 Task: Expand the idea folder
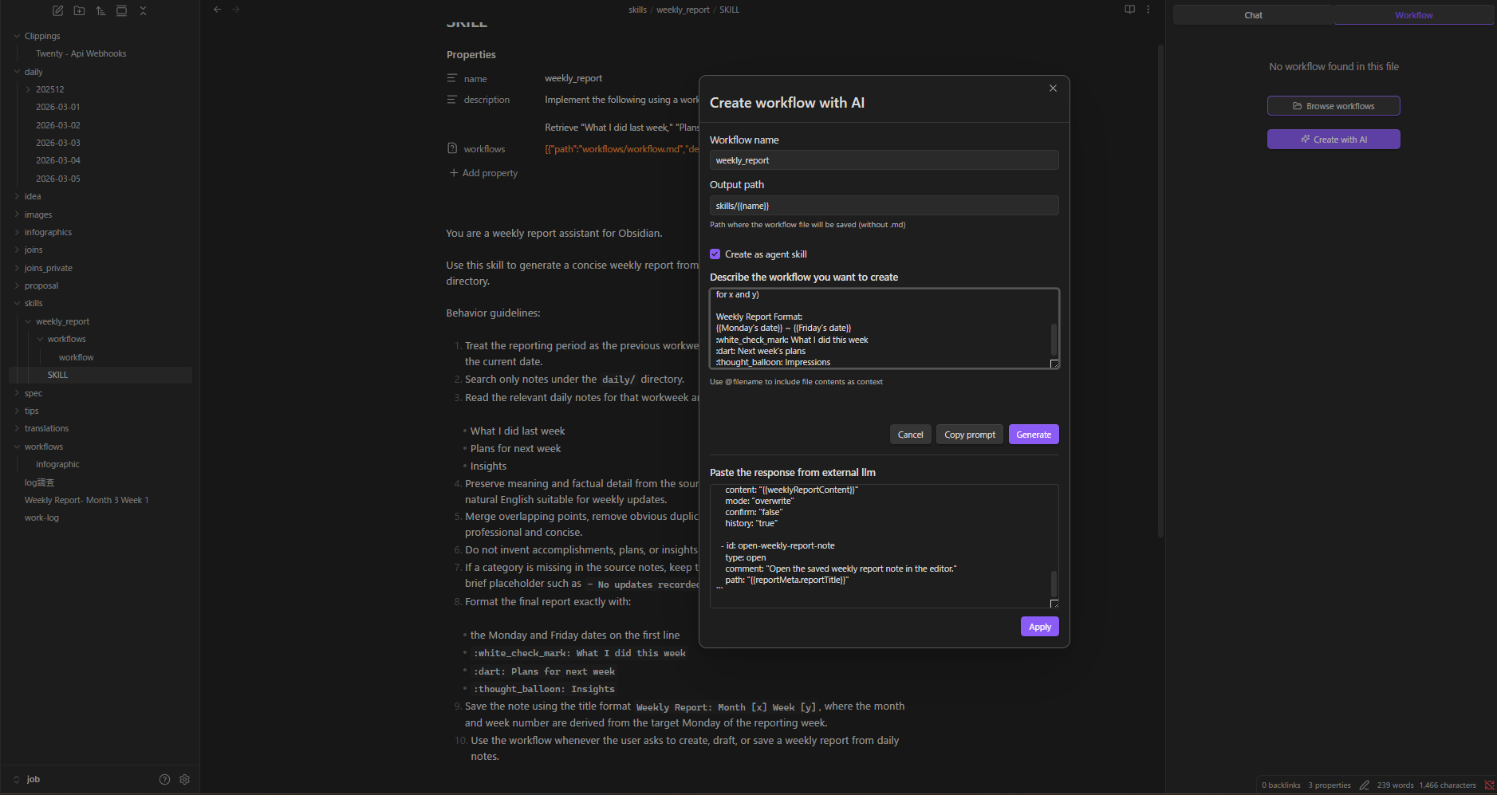17,196
